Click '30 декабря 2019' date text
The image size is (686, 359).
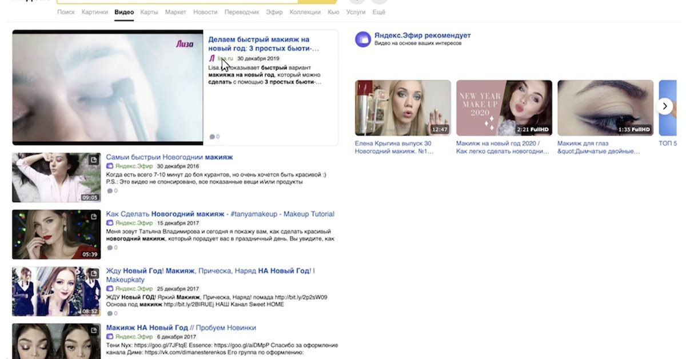point(258,58)
